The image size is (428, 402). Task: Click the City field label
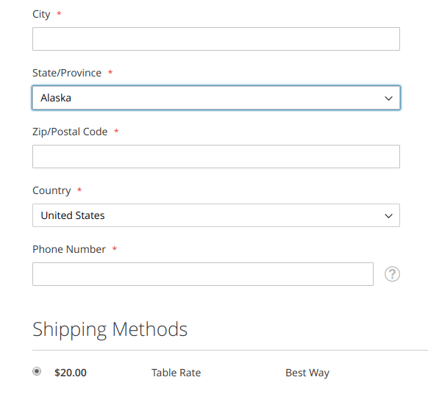(x=41, y=15)
